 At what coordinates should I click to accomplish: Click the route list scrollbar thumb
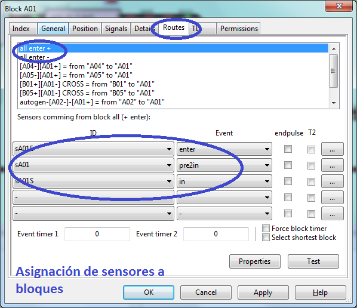(x=334, y=71)
